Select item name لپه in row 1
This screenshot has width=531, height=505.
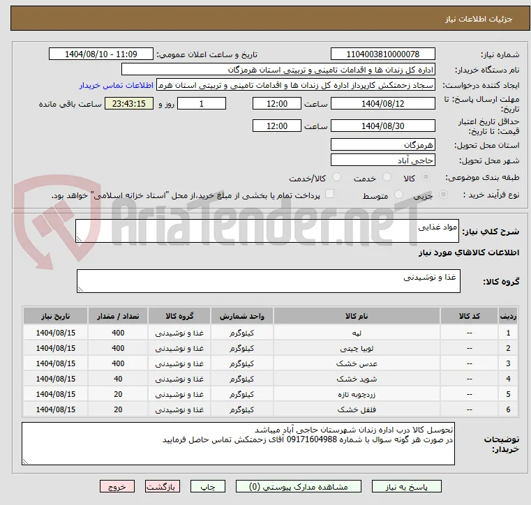coord(357,333)
